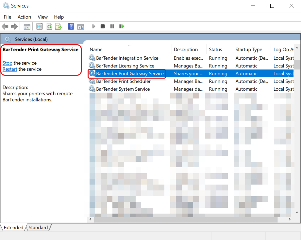Click Automatic (De... startup type of Integration Service
Image resolution: width=301 pixels, height=240 pixels.
tap(252, 58)
